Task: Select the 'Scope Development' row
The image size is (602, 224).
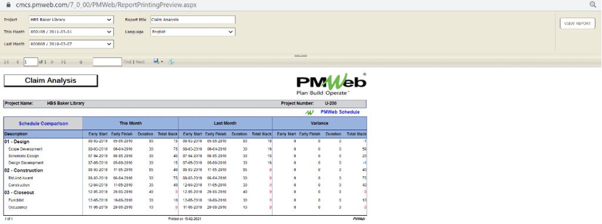Action: 185,149
